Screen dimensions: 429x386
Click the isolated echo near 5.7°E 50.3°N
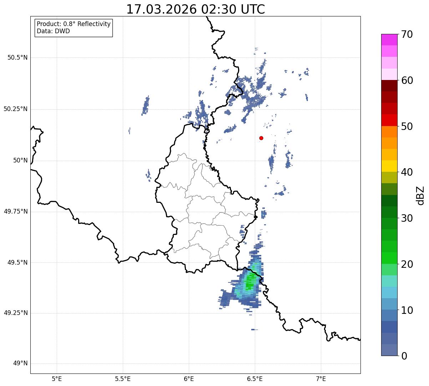145,105
